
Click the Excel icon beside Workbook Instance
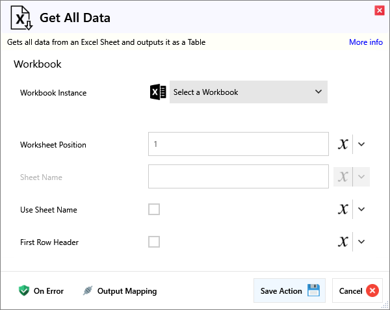click(x=158, y=92)
